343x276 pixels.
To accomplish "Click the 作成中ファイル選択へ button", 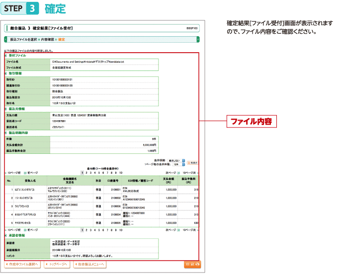I will (x=22, y=265).
